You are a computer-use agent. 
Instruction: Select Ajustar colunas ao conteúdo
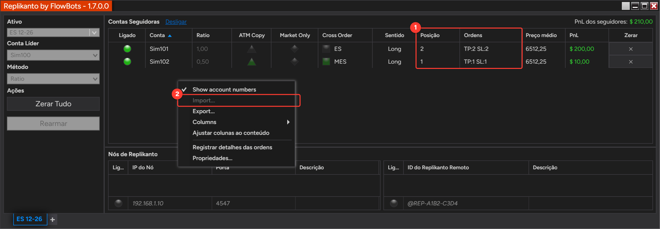pos(236,133)
